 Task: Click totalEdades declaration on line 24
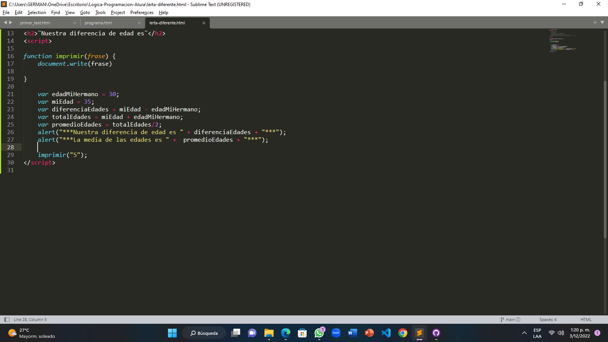(x=71, y=117)
